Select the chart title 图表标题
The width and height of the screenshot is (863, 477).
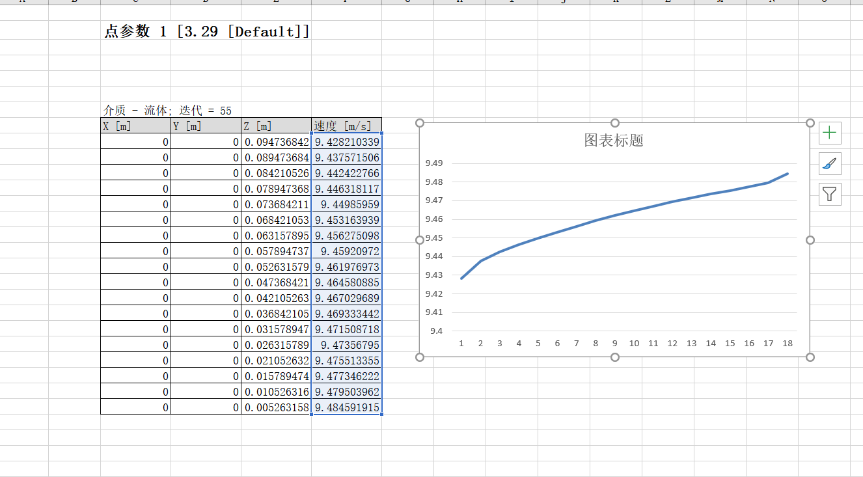tap(614, 141)
